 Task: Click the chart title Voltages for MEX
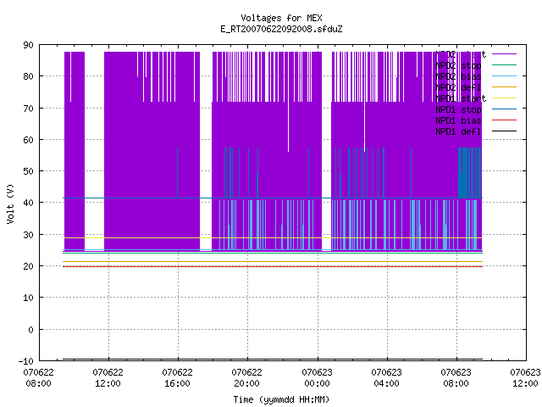[x=281, y=18]
